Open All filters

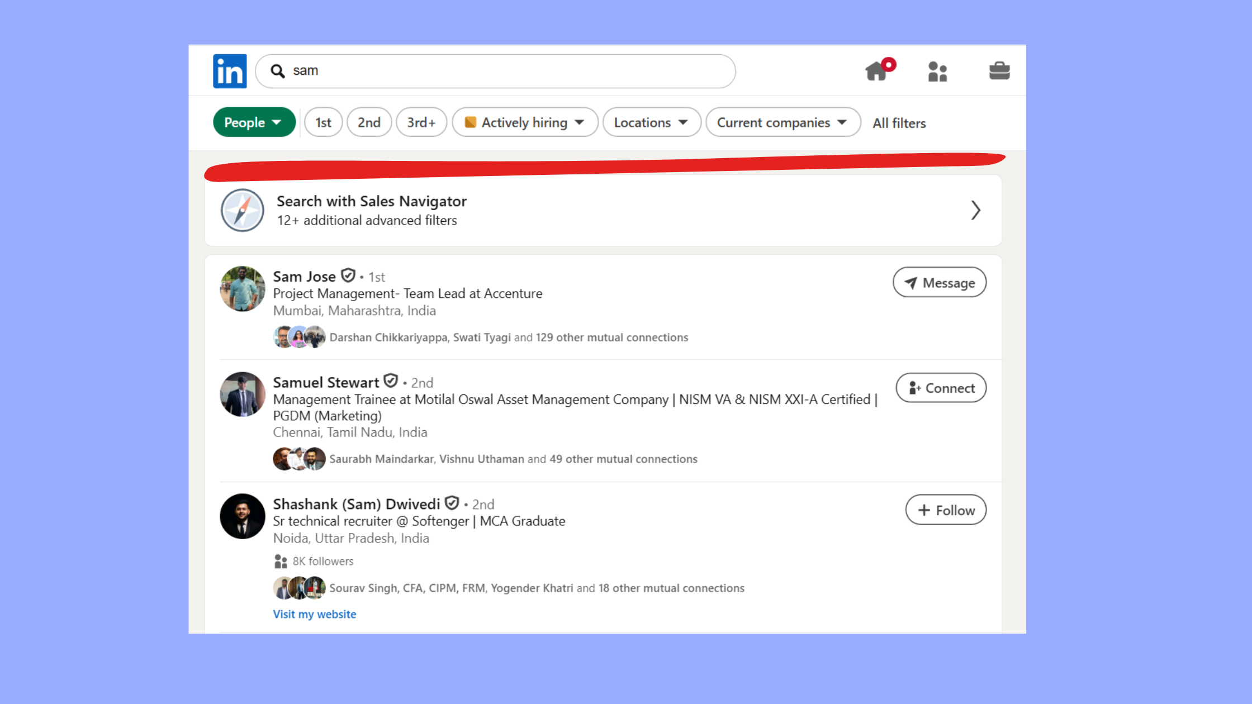[x=899, y=123]
